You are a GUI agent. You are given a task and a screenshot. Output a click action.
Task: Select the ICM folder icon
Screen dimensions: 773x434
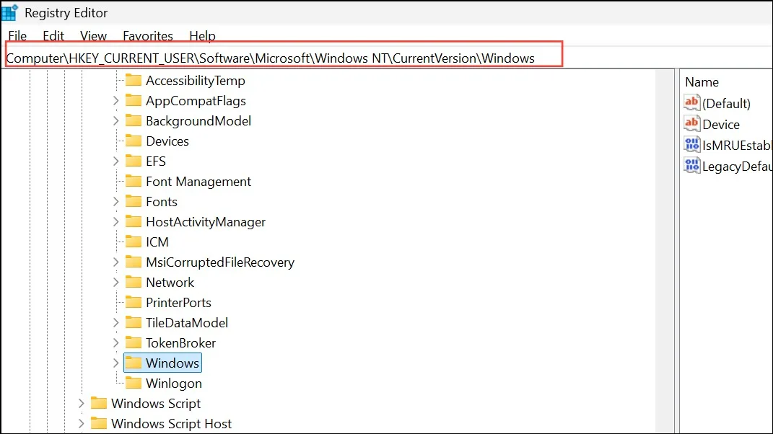tap(133, 242)
